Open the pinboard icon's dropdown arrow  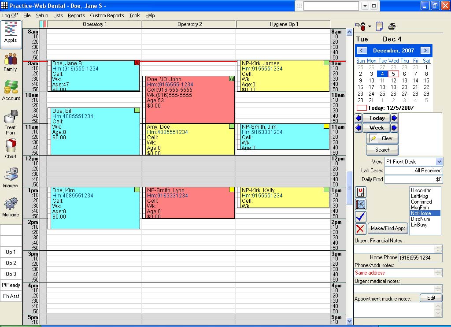369,26
